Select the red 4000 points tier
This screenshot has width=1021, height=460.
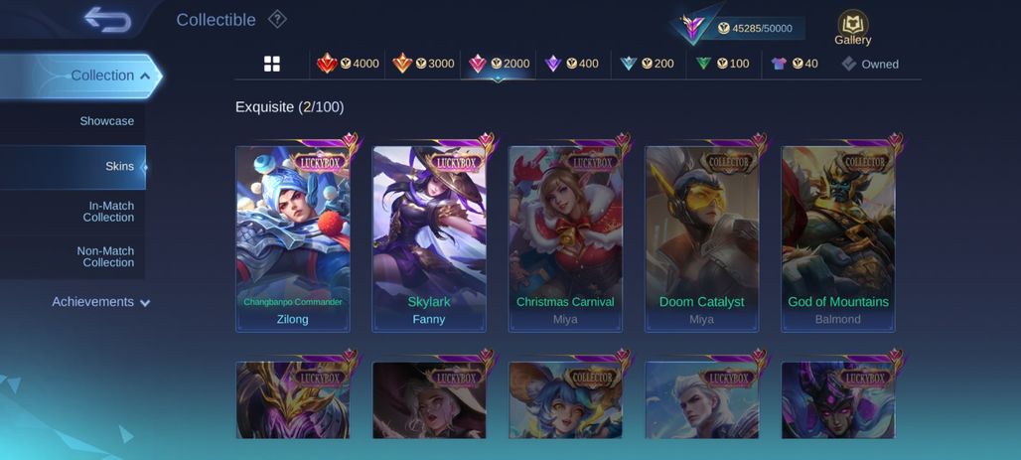coord(348,64)
